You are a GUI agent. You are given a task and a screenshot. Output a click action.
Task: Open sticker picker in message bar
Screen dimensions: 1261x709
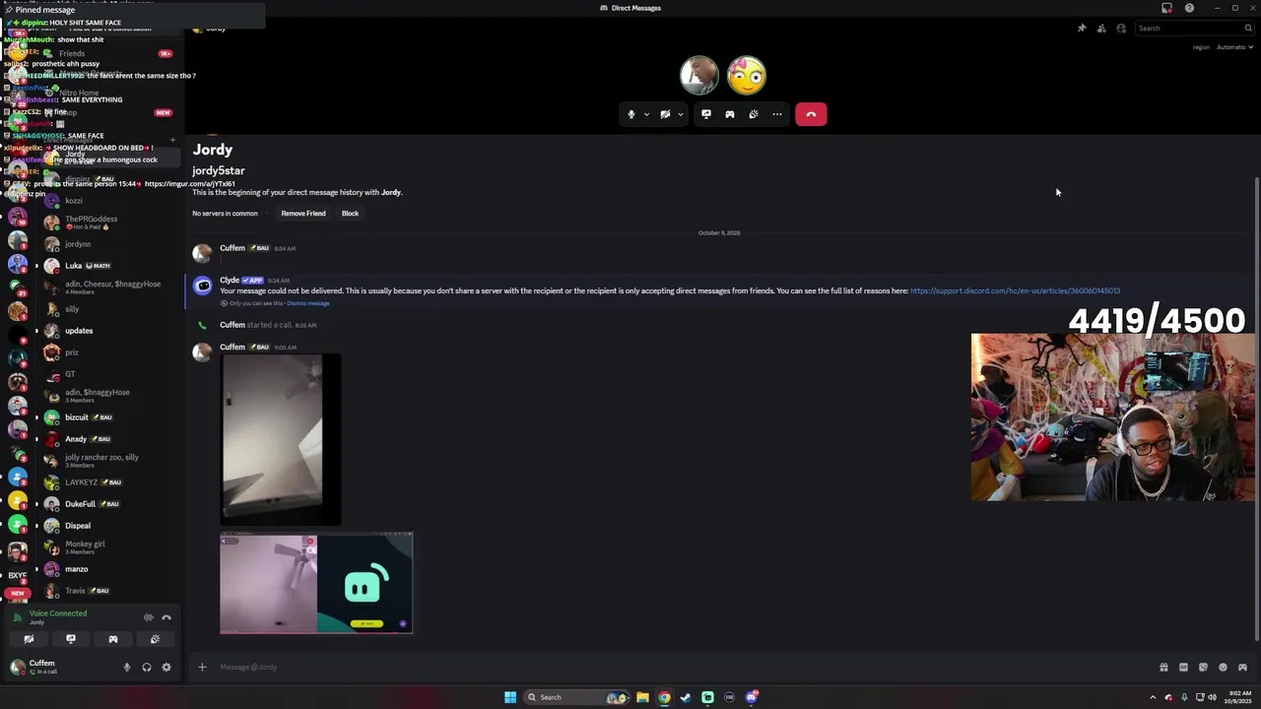coord(1203,667)
